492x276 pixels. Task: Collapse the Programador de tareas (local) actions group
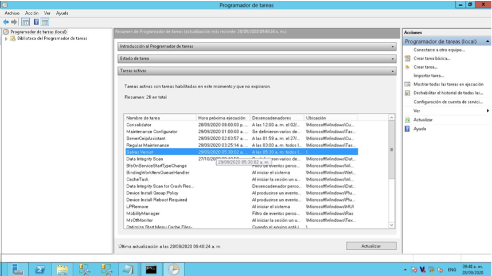click(487, 41)
